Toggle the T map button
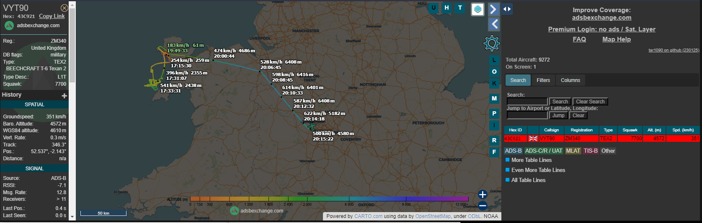702x223 pixels. coord(460,8)
